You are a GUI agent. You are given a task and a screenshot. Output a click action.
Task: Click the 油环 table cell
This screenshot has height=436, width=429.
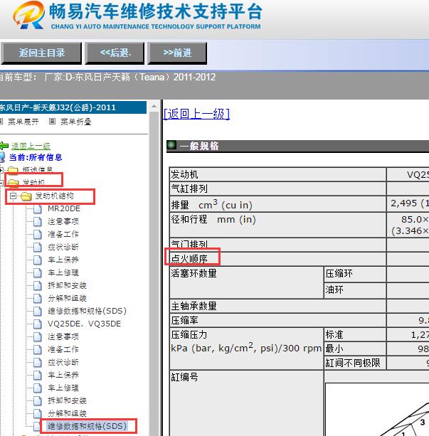[355, 291]
